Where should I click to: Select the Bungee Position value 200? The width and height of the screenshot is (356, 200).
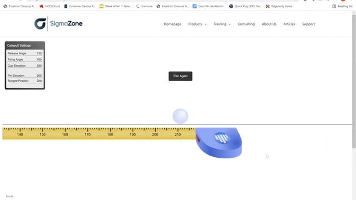click(x=39, y=81)
